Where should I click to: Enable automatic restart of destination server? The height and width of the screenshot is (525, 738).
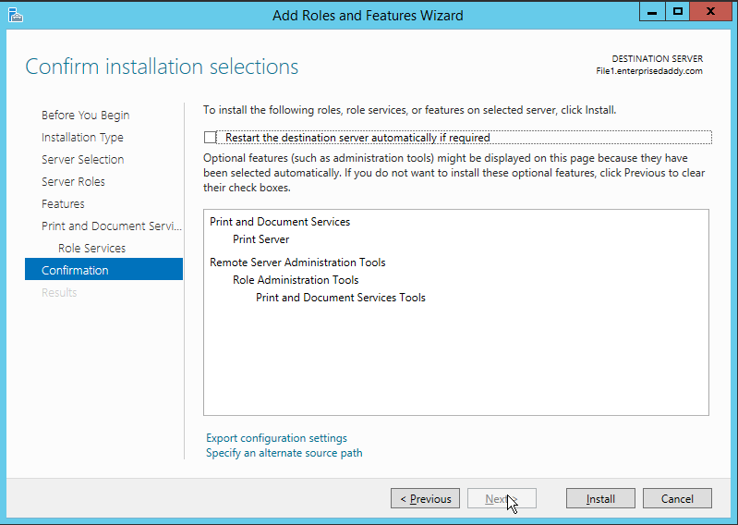tap(210, 138)
